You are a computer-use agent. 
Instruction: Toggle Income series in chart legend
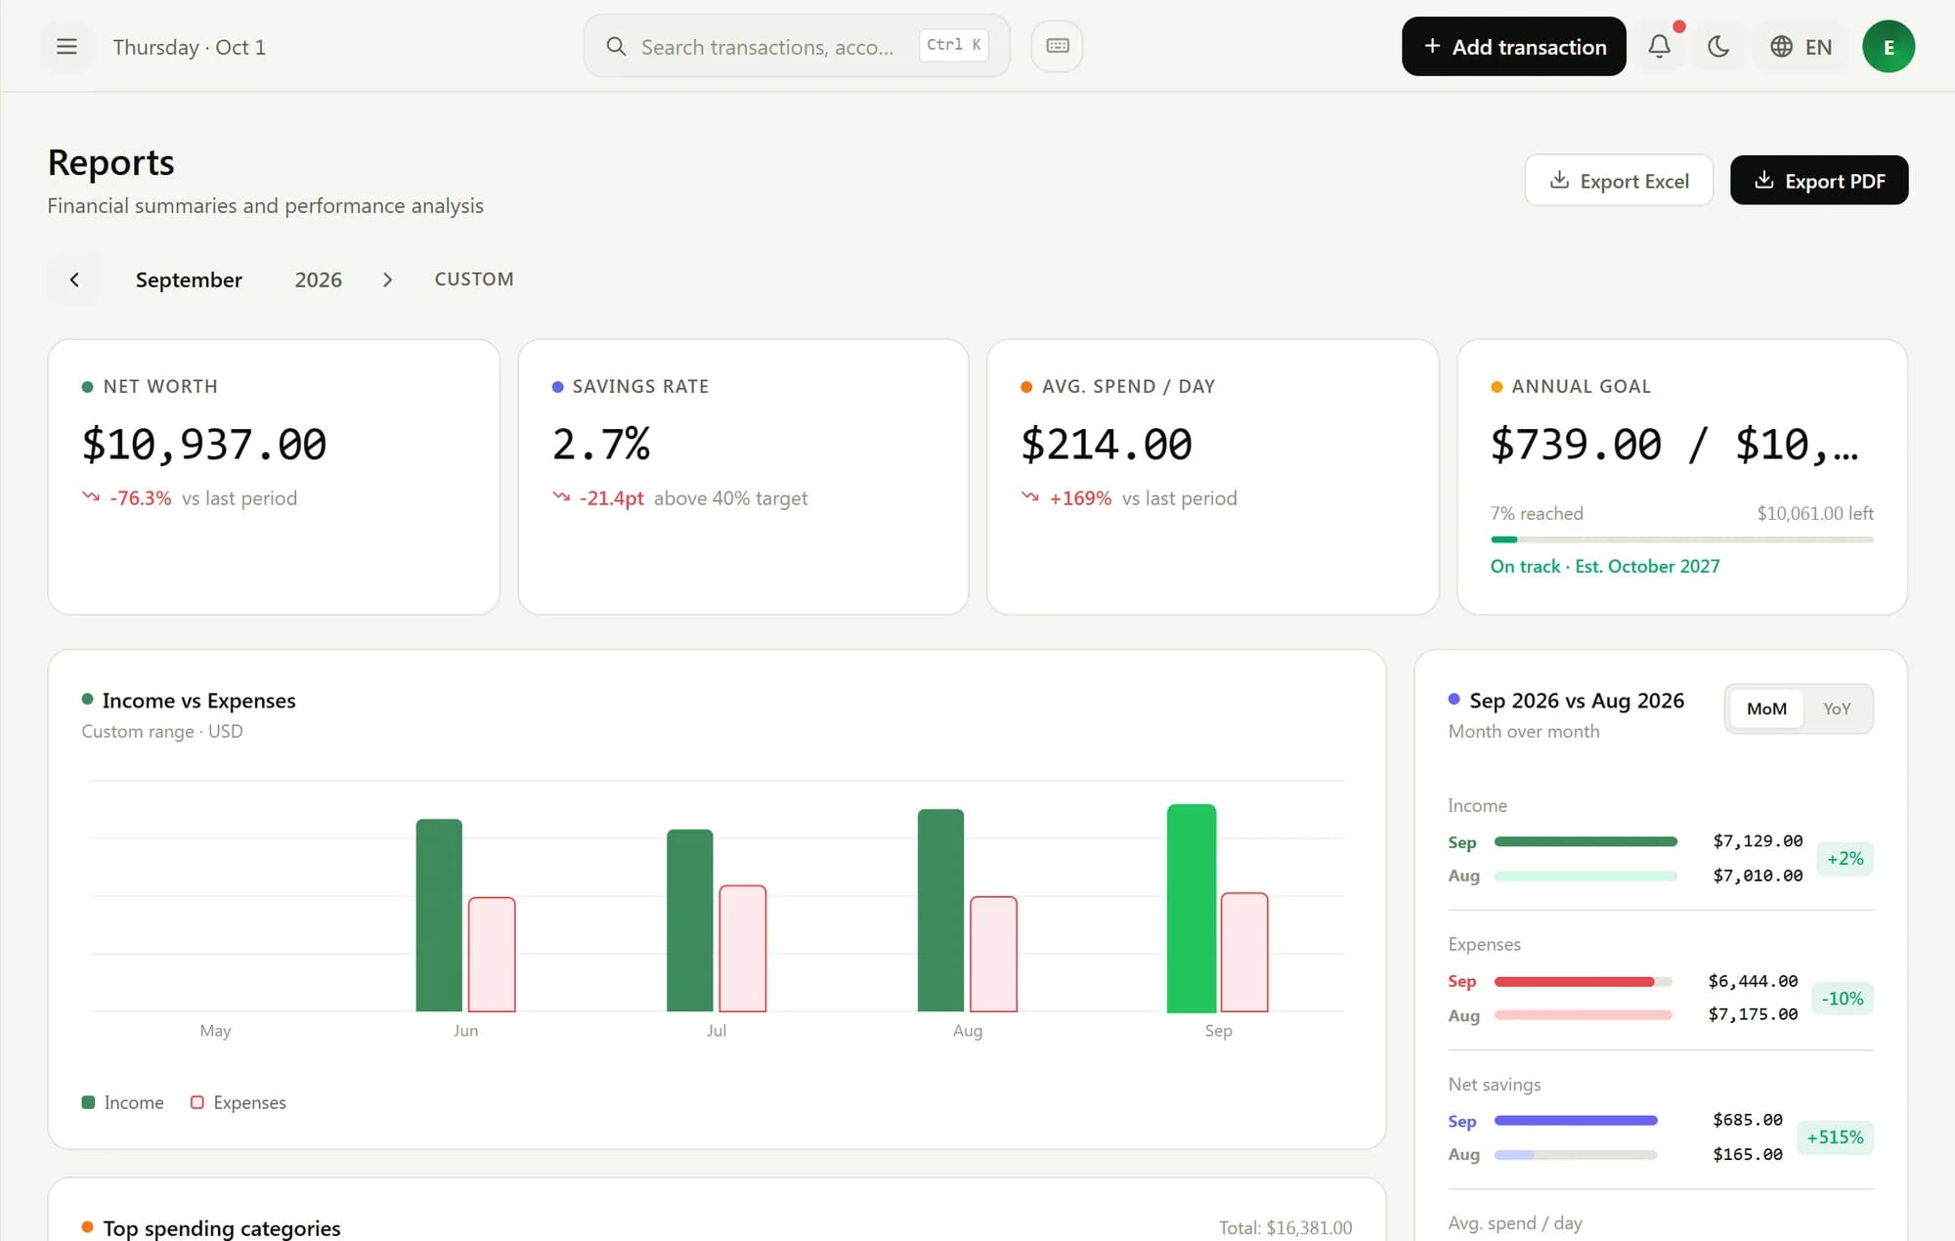[x=123, y=1102]
